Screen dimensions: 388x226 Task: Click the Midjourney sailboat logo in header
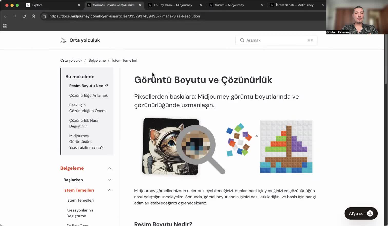(x=63, y=40)
